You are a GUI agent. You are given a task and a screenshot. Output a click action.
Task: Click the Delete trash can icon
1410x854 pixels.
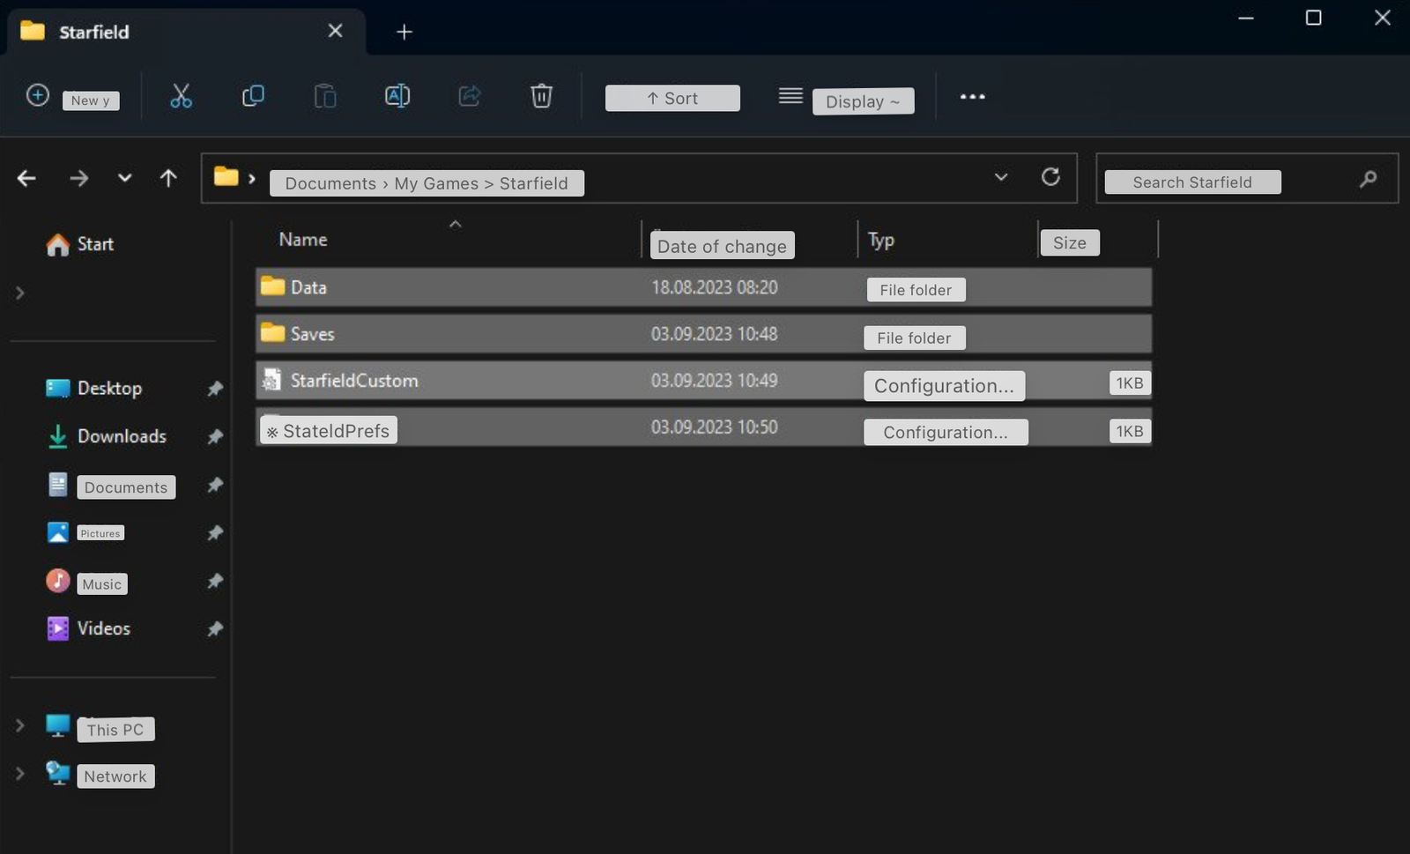(x=541, y=96)
